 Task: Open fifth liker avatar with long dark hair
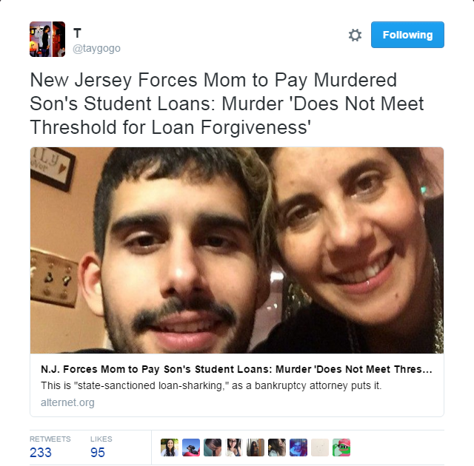256,448
